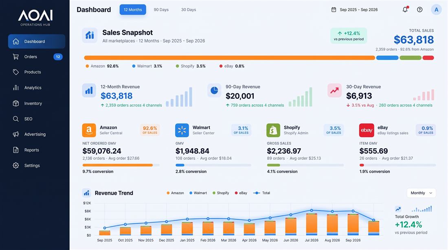Click the SEO magnifier icon
The image size is (448, 250).
pyautogui.click(x=16, y=118)
